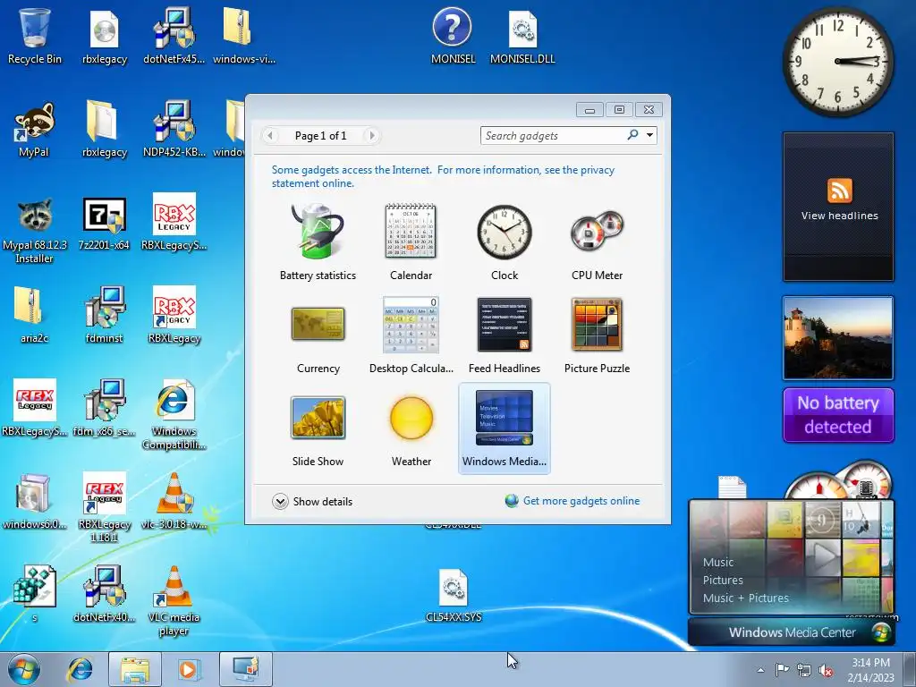Go to next gadget page arrow
The width and height of the screenshot is (916, 687).
pos(371,136)
